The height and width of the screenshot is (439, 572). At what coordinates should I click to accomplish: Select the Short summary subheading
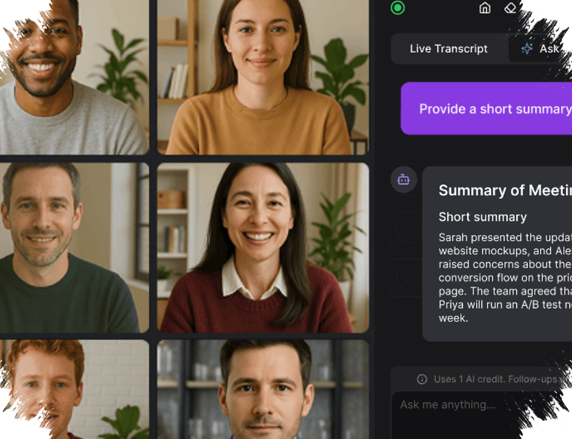point(483,217)
